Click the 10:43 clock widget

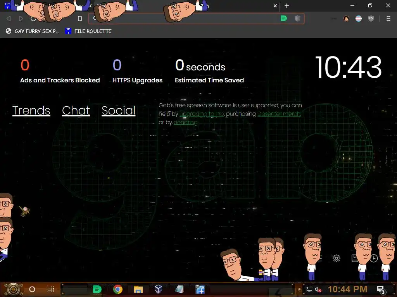(x=349, y=67)
